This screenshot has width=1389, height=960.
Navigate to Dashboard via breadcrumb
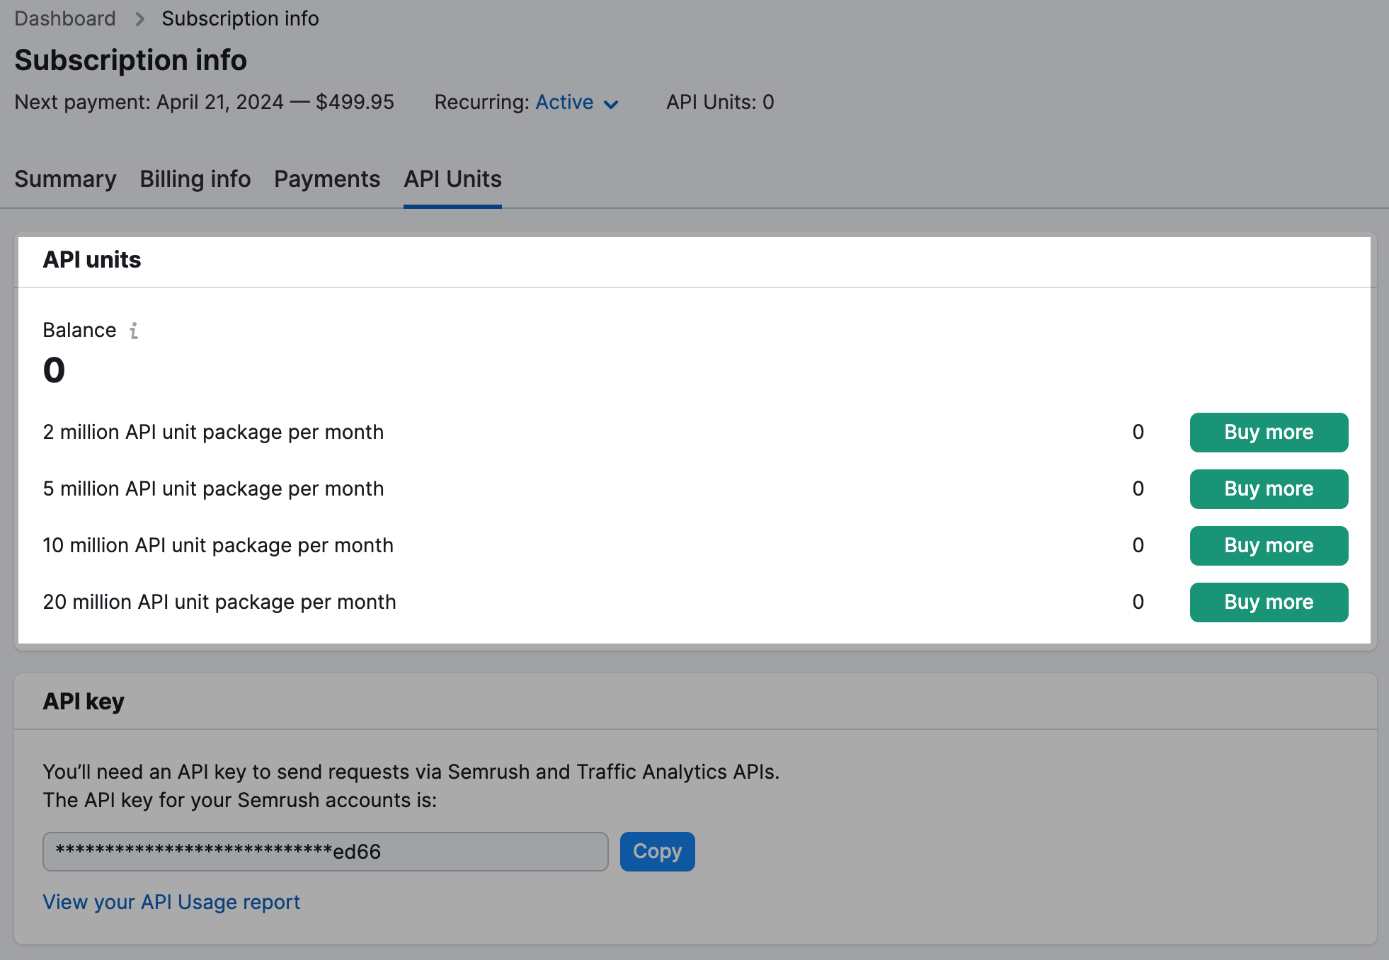point(64,18)
